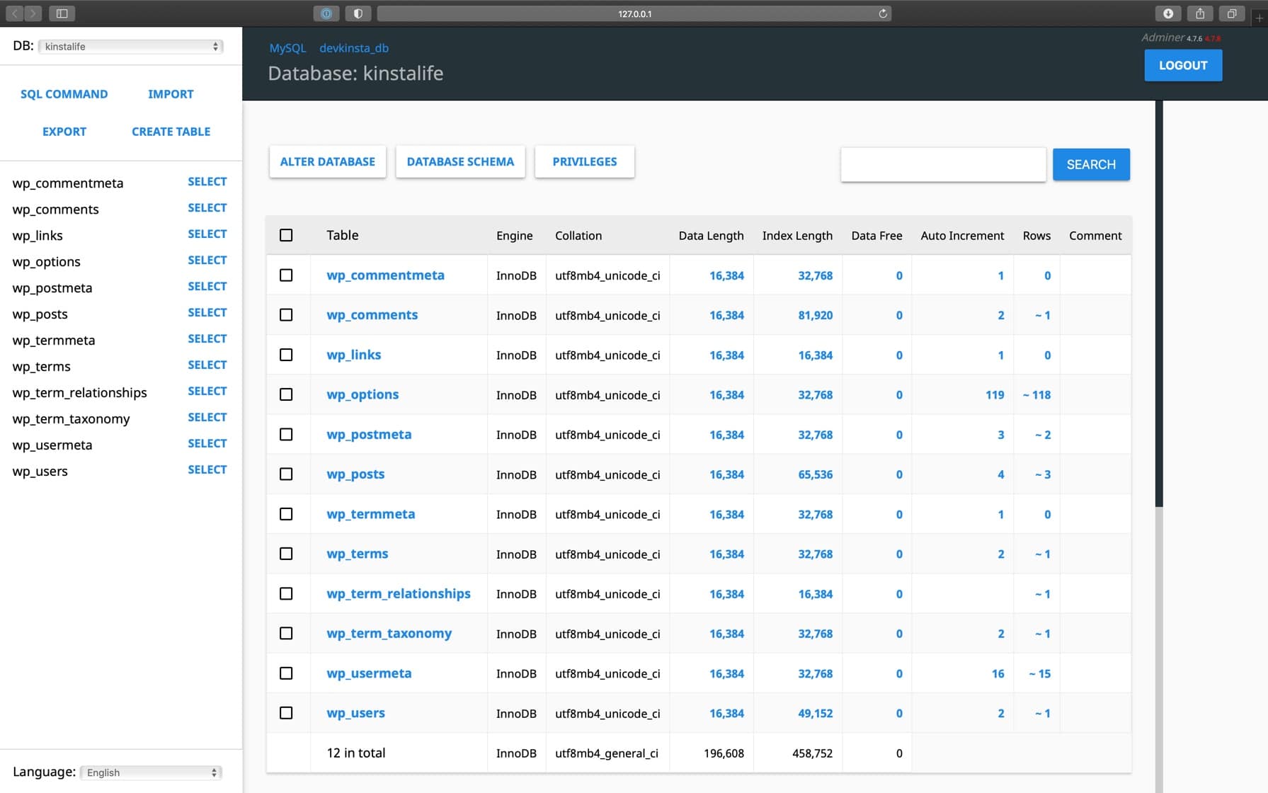Click the LOGOUT button
The image size is (1268, 793).
1182,65
